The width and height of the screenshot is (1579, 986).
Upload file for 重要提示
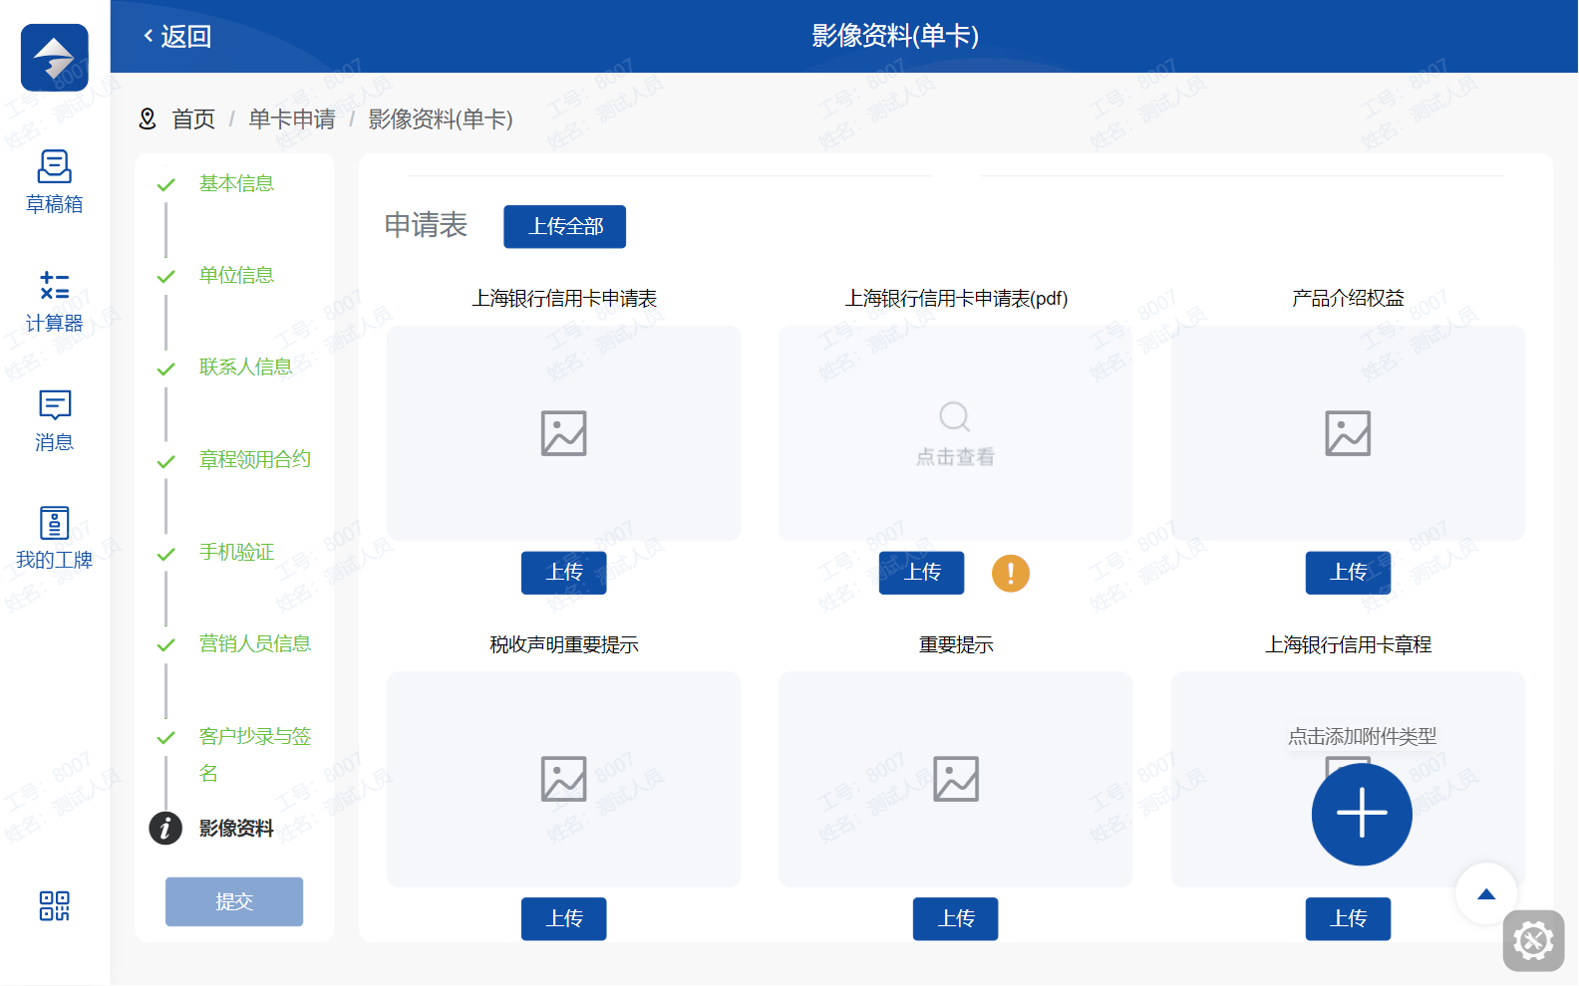click(x=956, y=918)
